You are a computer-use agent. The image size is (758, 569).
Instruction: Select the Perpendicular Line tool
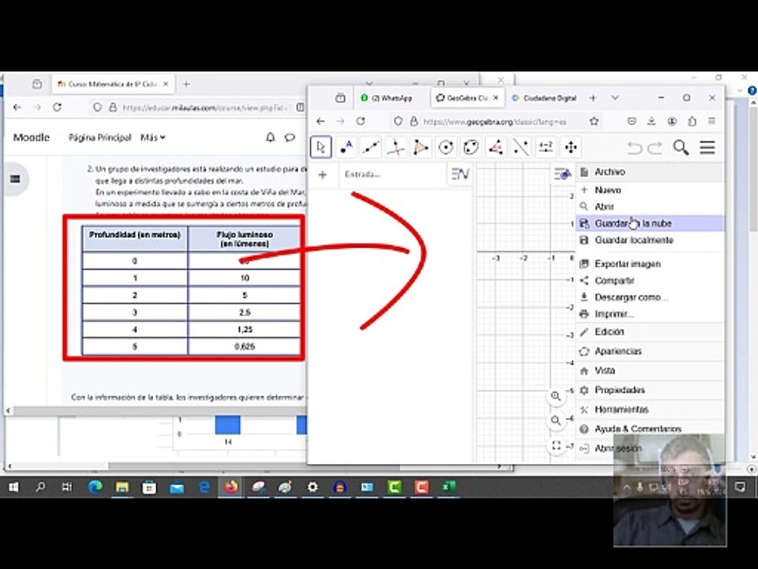(396, 148)
